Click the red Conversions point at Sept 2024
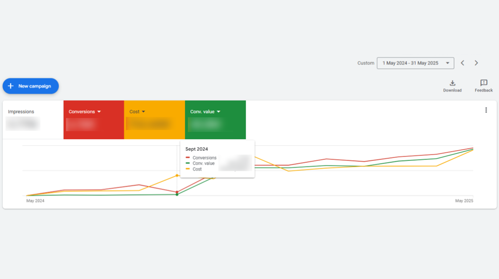 [x=177, y=192]
